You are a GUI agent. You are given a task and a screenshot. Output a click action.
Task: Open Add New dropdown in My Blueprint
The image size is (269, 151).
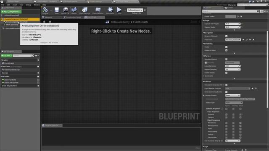[7, 56]
